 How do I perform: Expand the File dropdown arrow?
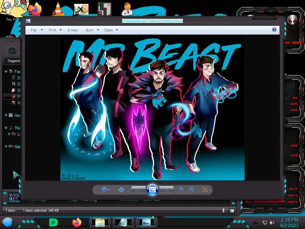42,30
